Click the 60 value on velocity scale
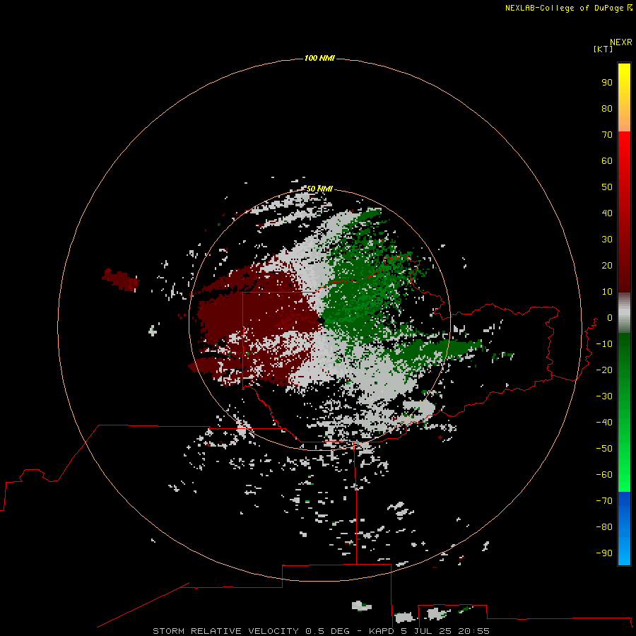The width and height of the screenshot is (636, 636). pos(607,160)
